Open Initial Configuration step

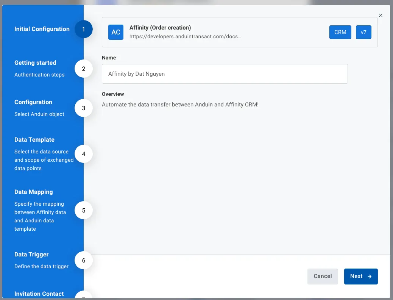click(x=42, y=29)
